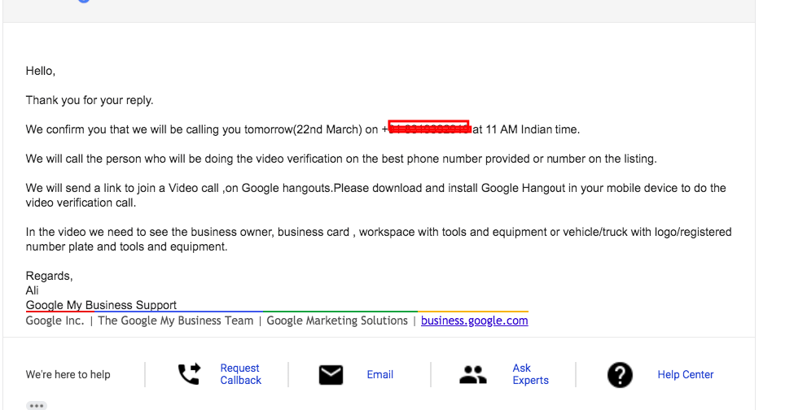Open the Help Center link
This screenshot has width=794, height=410.
(x=685, y=374)
